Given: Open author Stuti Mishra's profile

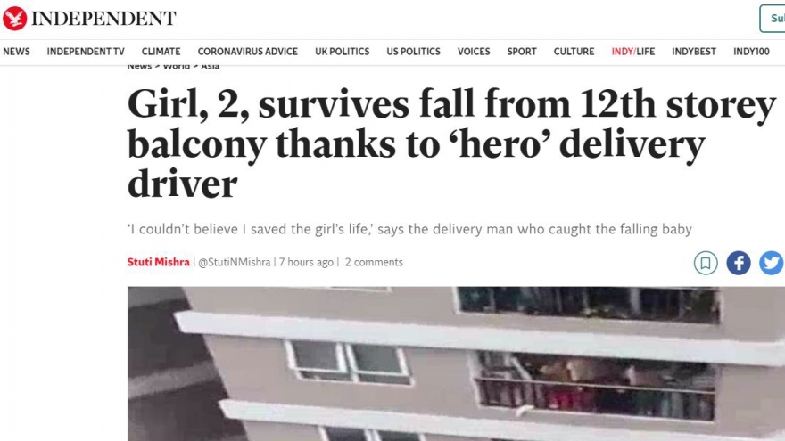Looking at the screenshot, I should [159, 262].
